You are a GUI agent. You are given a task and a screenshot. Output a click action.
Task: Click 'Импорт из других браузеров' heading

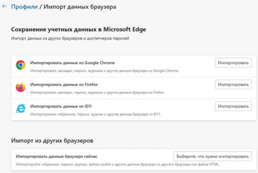tap(52, 141)
